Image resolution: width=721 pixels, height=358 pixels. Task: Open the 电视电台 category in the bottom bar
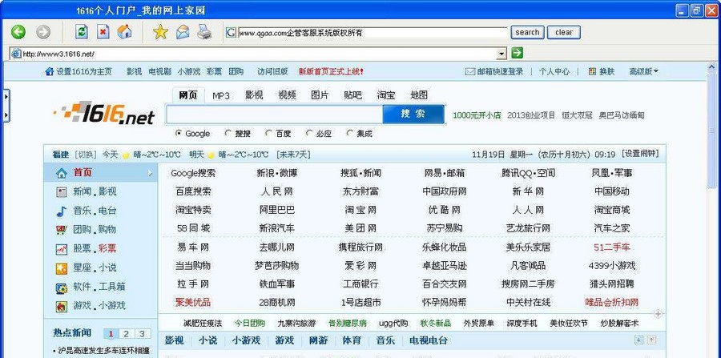point(428,340)
